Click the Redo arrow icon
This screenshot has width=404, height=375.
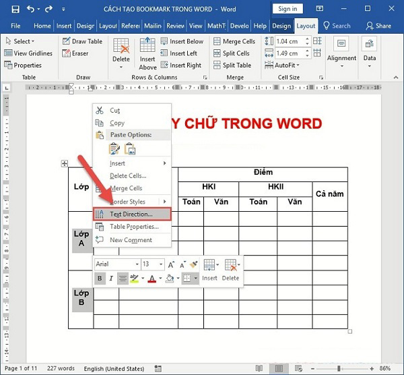pos(48,9)
